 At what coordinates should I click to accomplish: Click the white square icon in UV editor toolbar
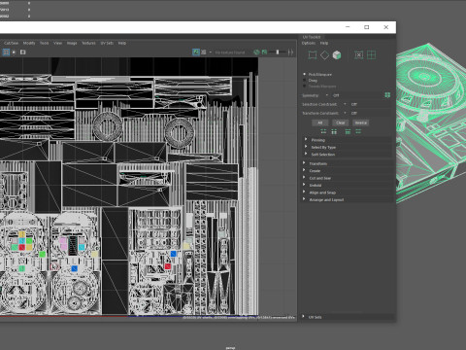[22, 52]
